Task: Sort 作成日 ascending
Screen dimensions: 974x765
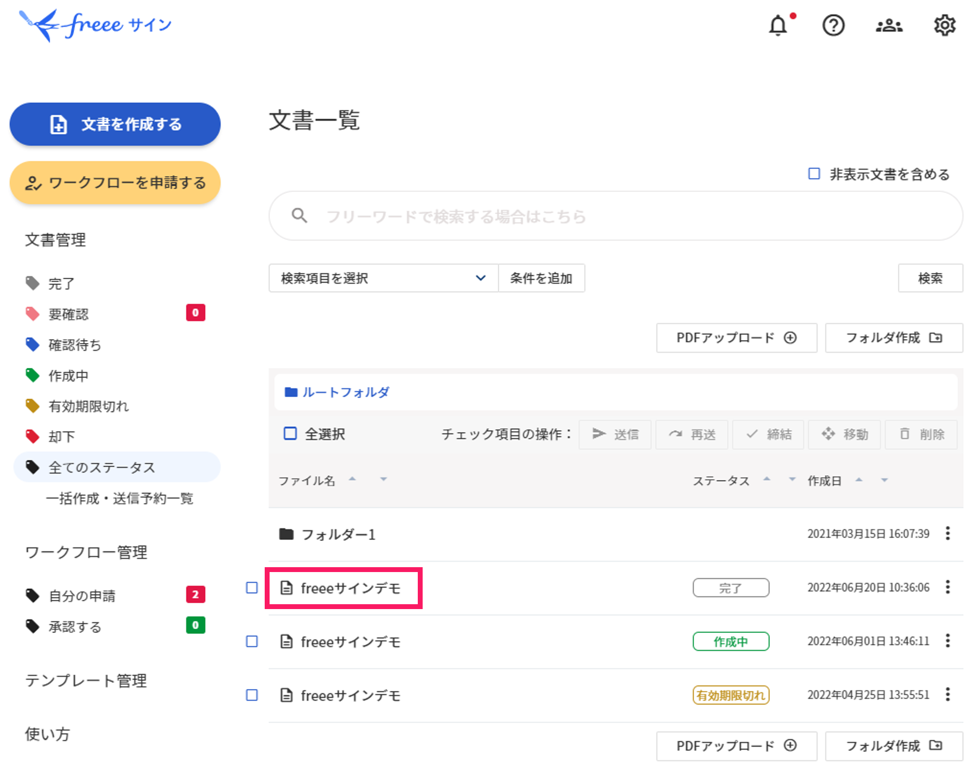Action: coord(858,480)
